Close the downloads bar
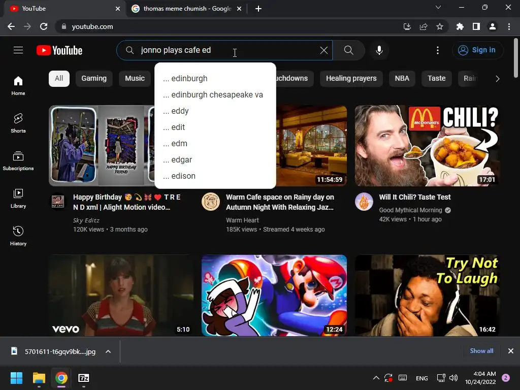Image resolution: width=520 pixels, height=390 pixels. pyautogui.click(x=511, y=351)
